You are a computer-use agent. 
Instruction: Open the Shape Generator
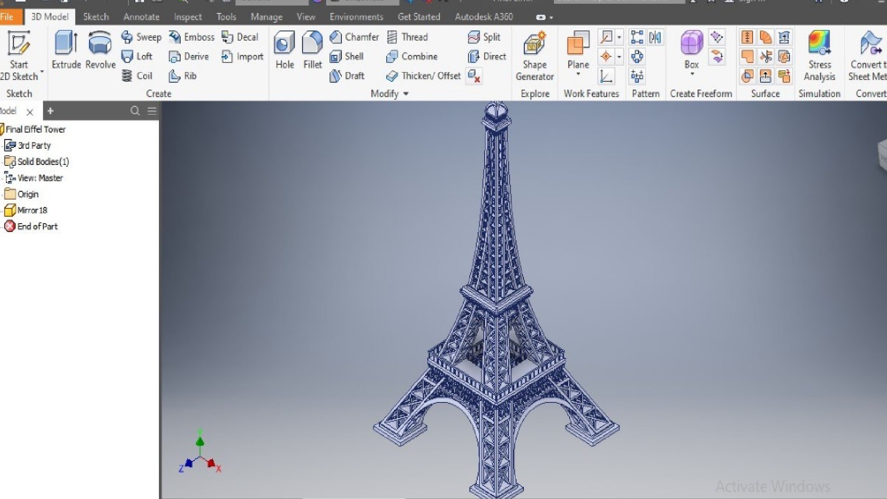click(x=535, y=55)
